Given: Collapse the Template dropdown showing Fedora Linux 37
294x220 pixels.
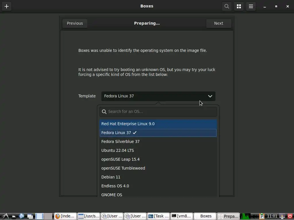Looking at the screenshot, I should (x=158, y=96).
